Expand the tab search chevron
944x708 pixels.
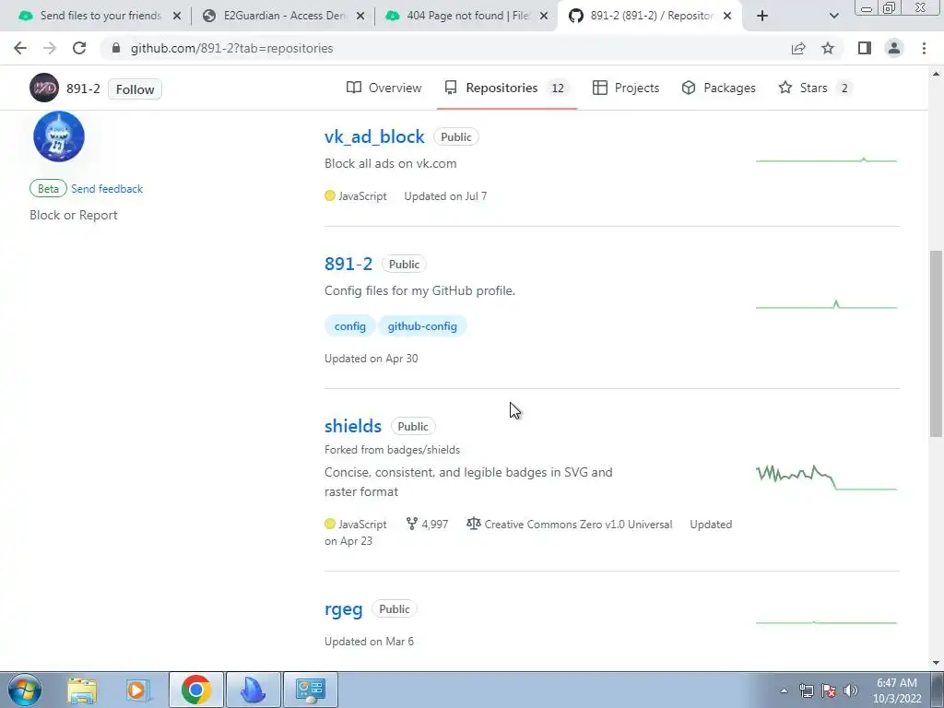pos(833,16)
